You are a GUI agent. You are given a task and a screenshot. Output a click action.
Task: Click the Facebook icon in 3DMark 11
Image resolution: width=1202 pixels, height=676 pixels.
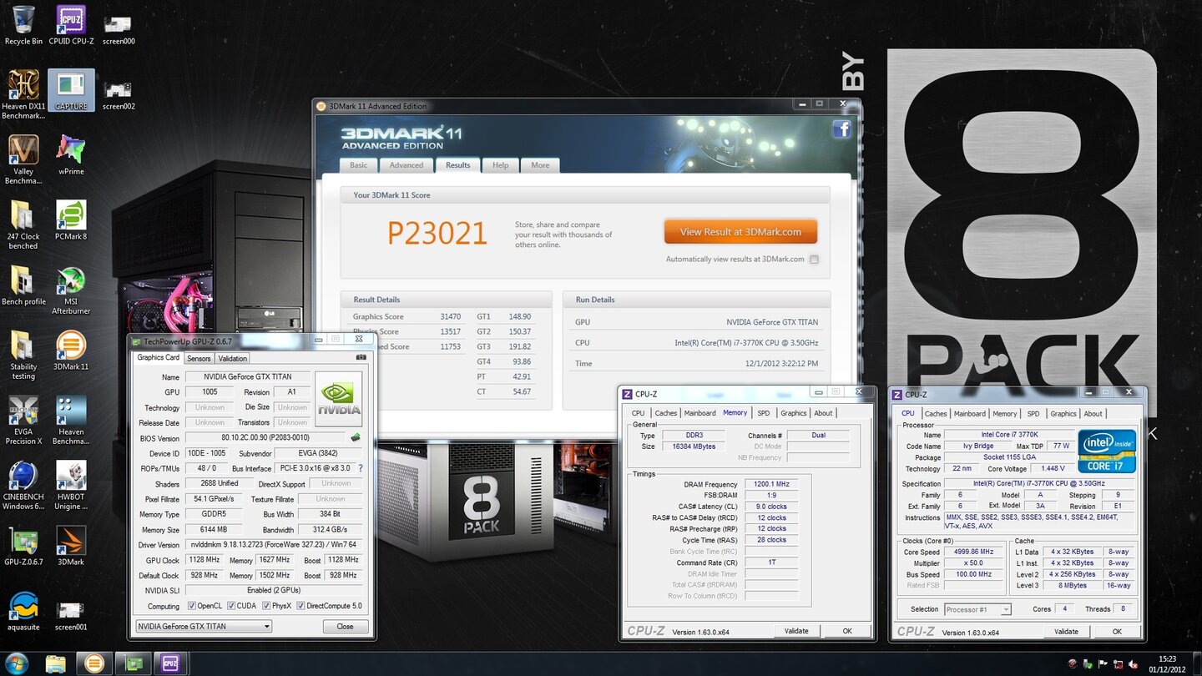[841, 129]
